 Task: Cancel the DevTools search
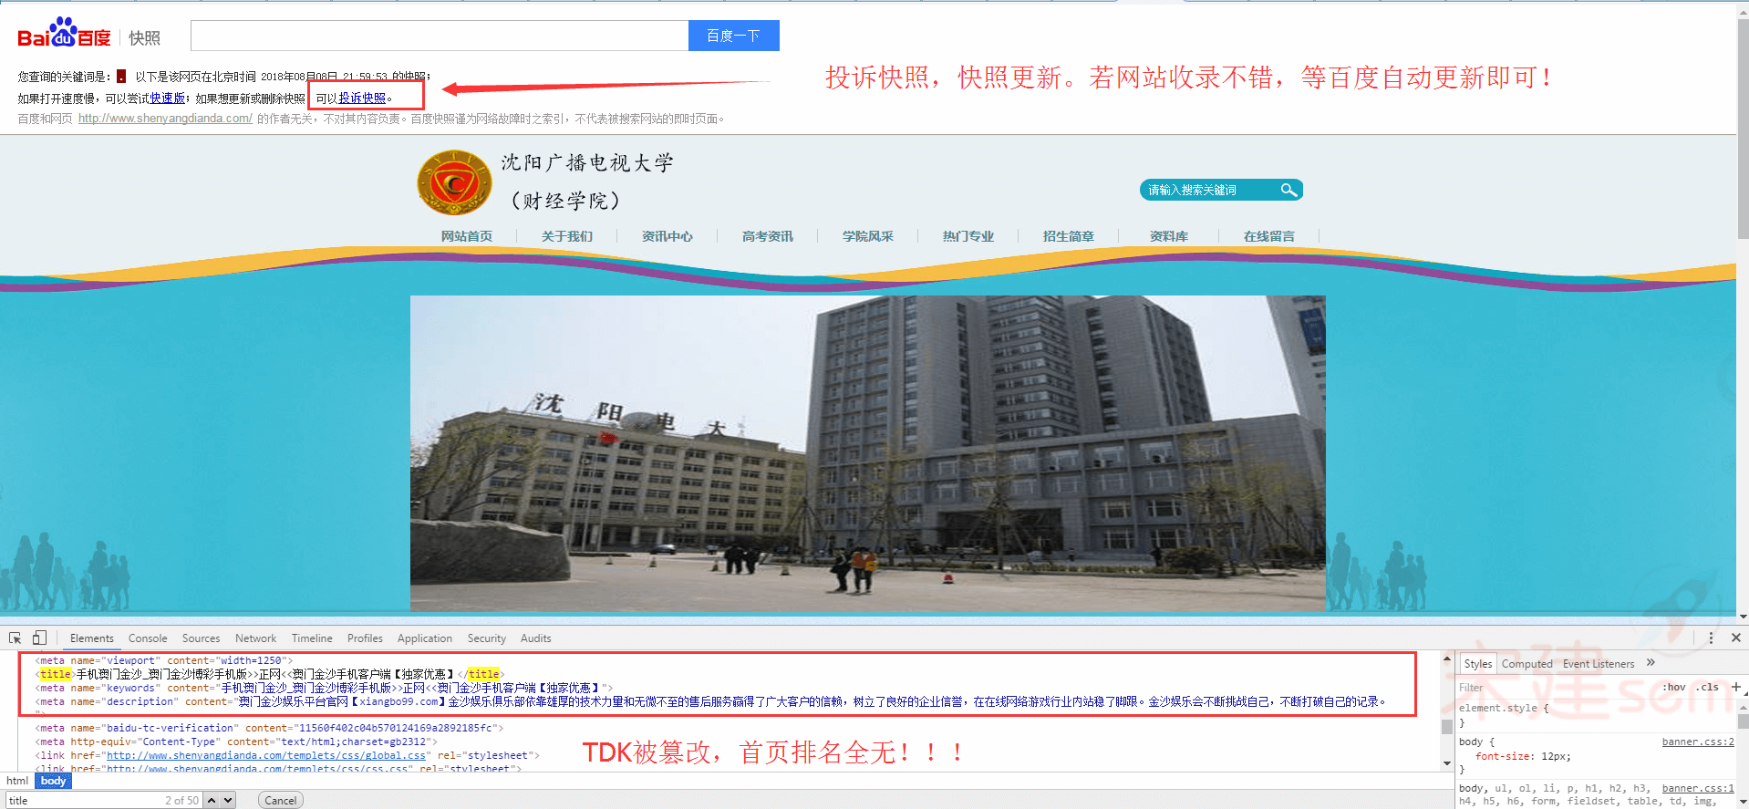[x=280, y=801]
